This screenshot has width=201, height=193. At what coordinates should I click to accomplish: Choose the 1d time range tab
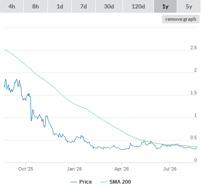click(x=60, y=6)
